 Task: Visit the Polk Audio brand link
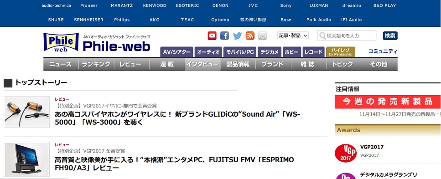pos(319,20)
